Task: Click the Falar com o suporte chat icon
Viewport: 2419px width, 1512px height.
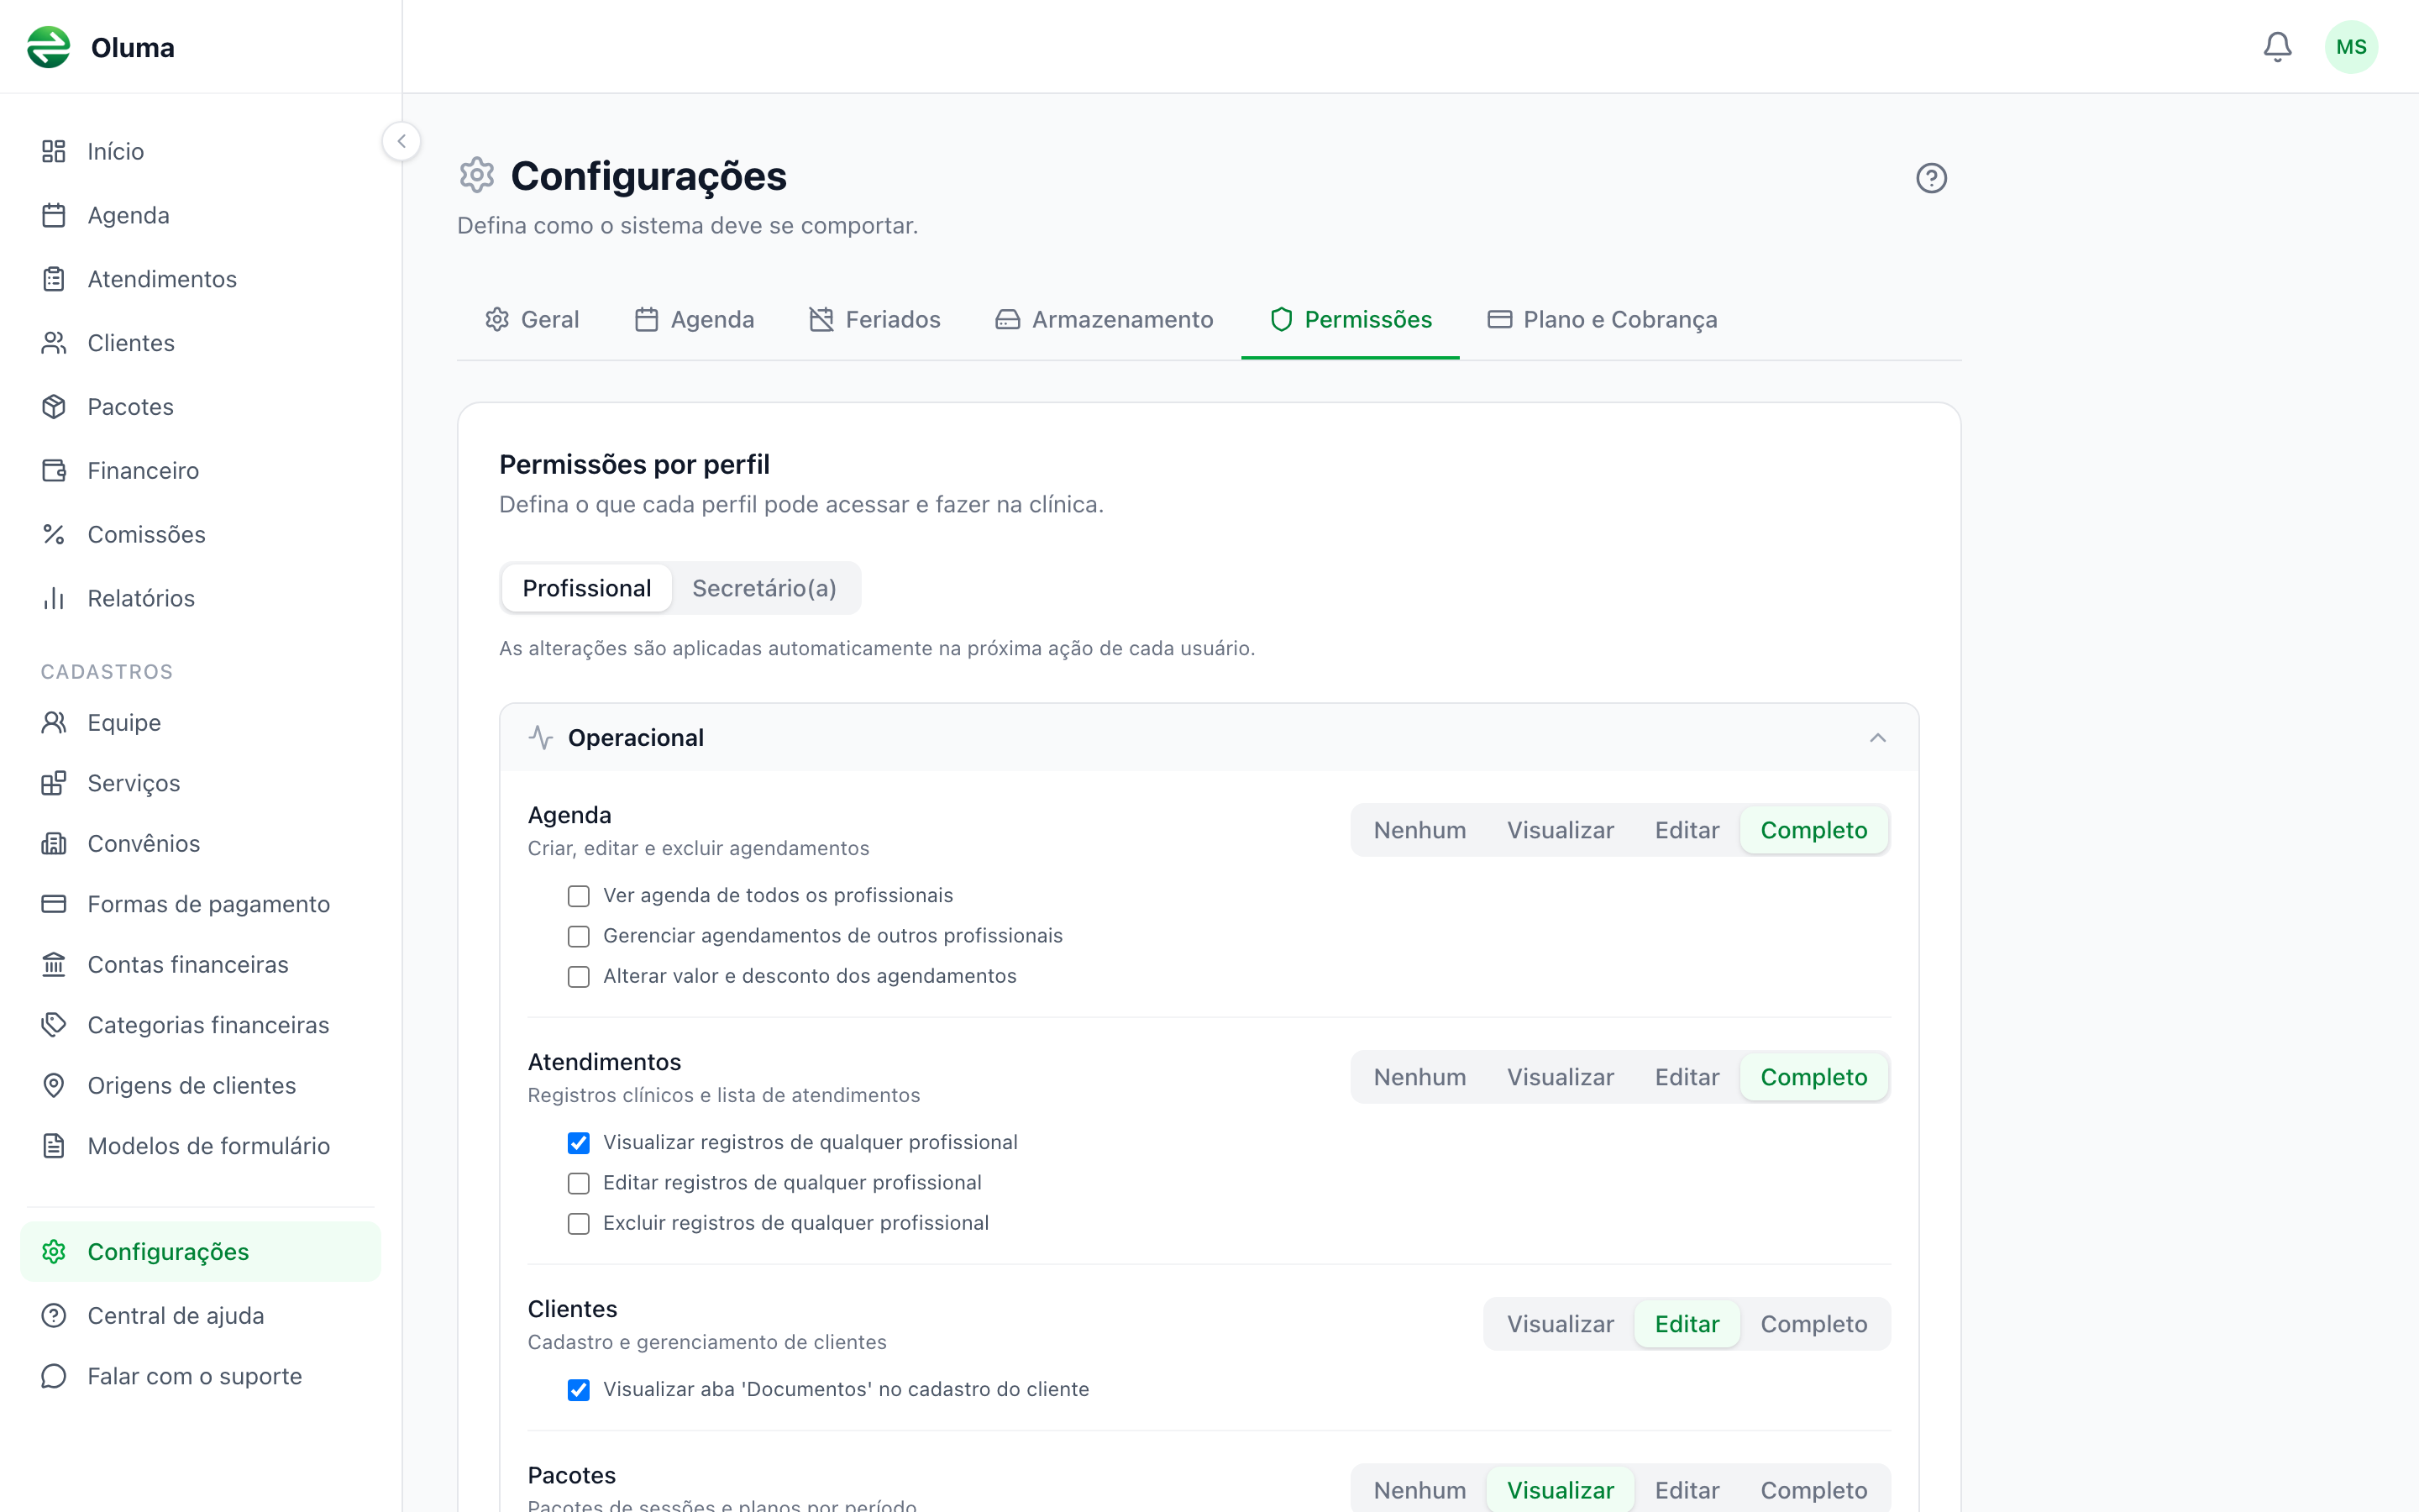Action: click(x=54, y=1377)
